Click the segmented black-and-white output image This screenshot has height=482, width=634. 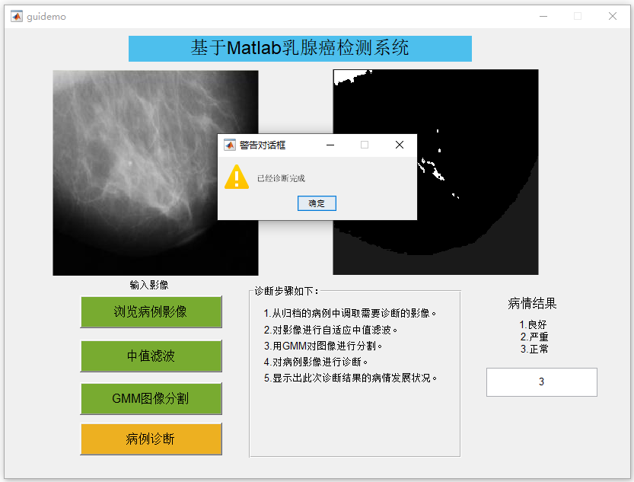pyautogui.click(x=435, y=172)
